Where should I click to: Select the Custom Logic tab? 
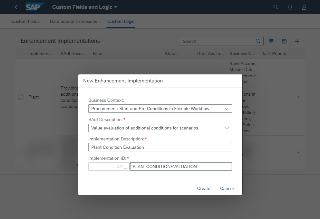click(x=121, y=21)
